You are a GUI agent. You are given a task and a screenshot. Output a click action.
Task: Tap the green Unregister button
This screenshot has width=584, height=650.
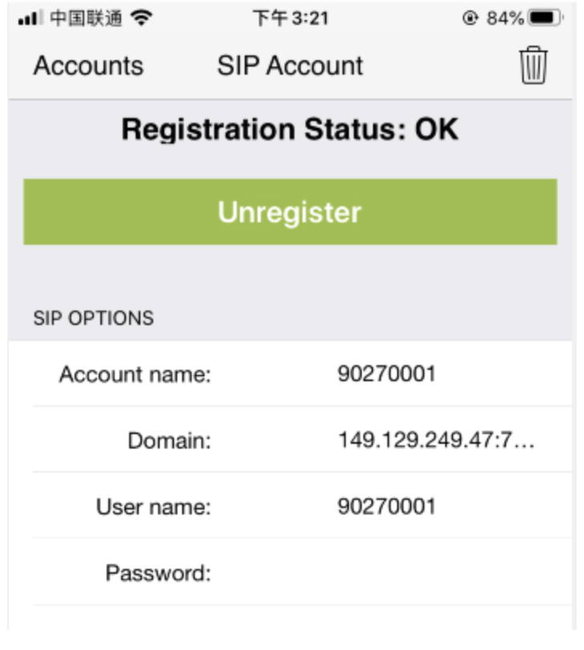pos(290,212)
